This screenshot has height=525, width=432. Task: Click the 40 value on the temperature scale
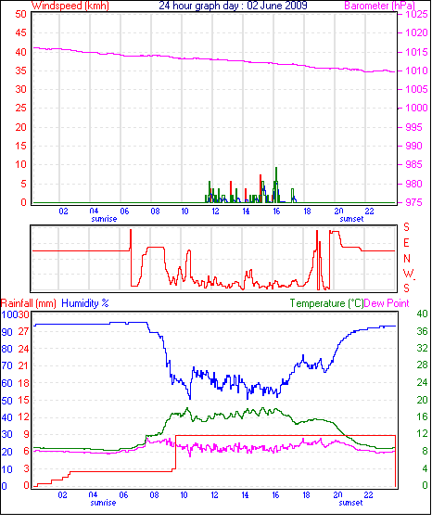422,314
